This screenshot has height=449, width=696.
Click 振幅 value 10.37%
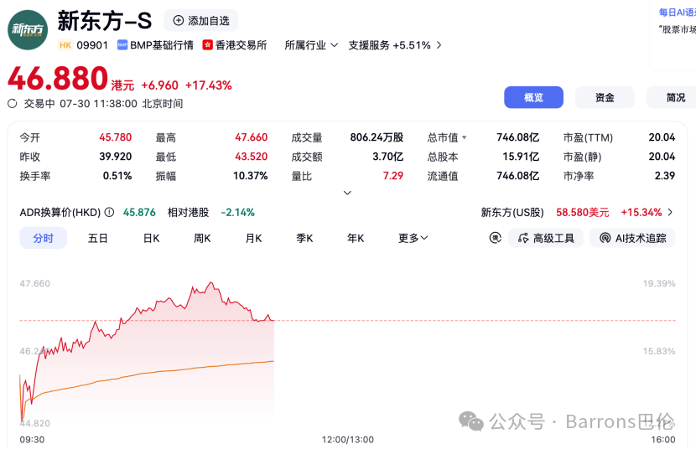pos(251,176)
